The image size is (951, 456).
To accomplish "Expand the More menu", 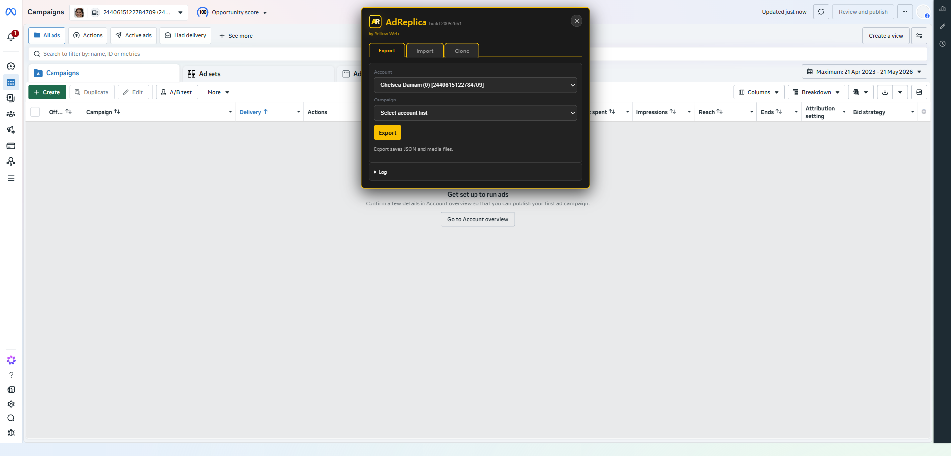I will coord(218,92).
